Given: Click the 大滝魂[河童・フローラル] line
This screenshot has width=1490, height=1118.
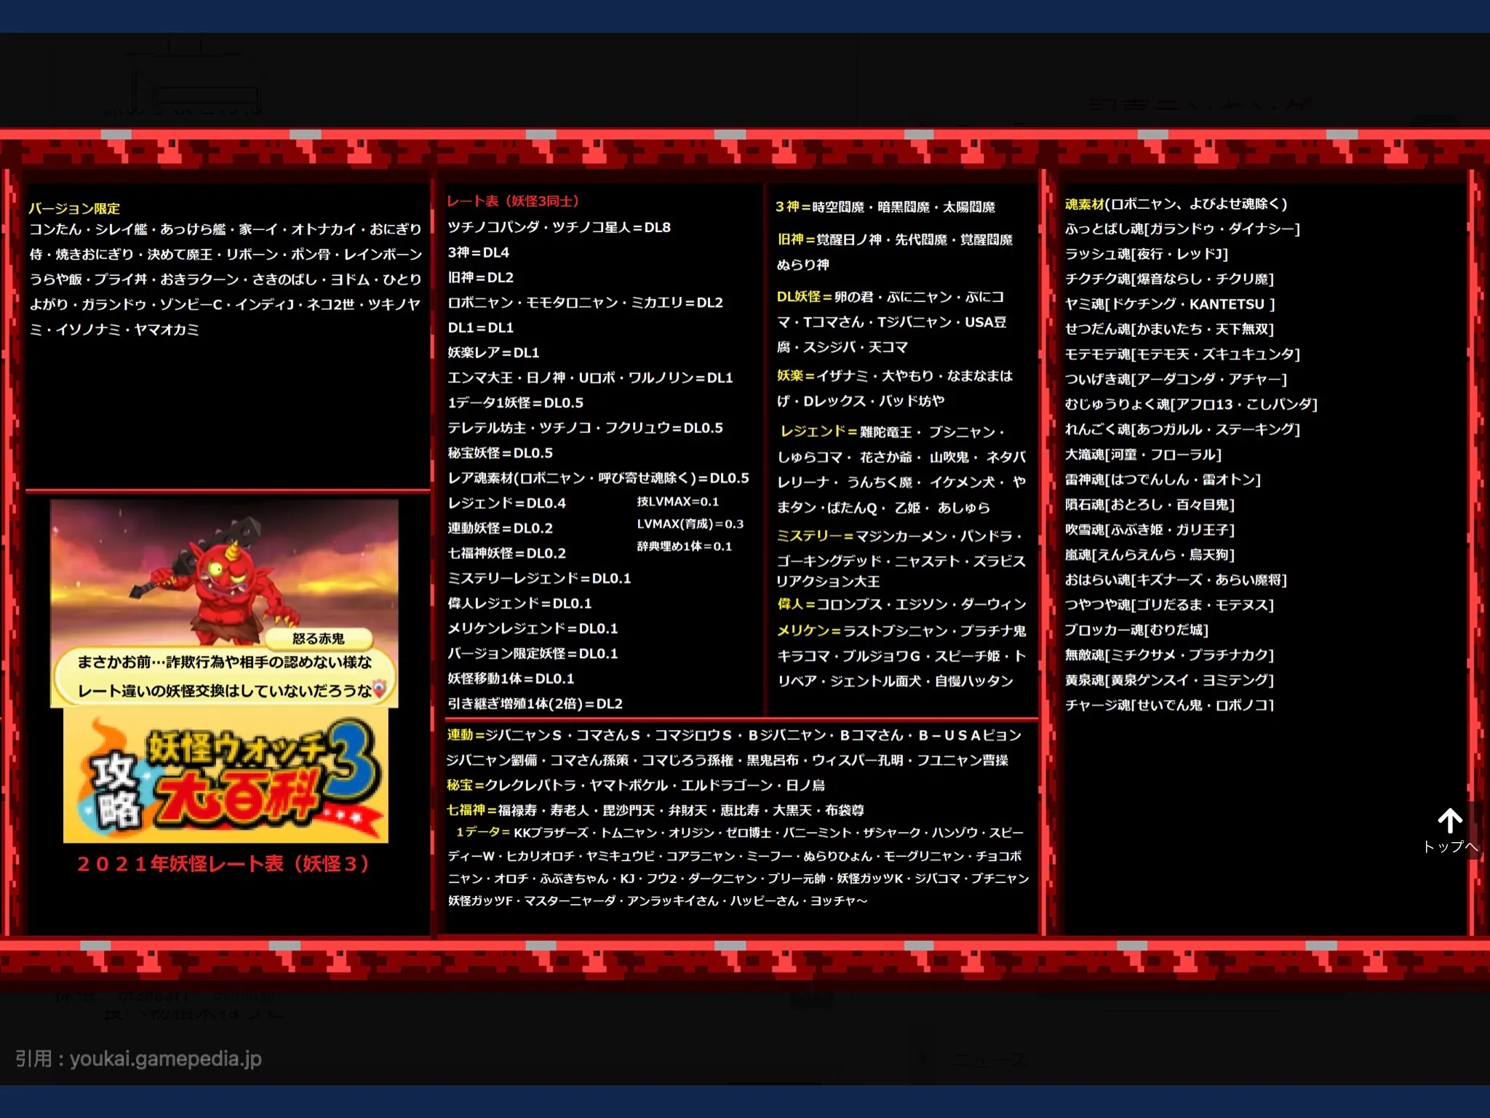Looking at the screenshot, I should 1143,454.
